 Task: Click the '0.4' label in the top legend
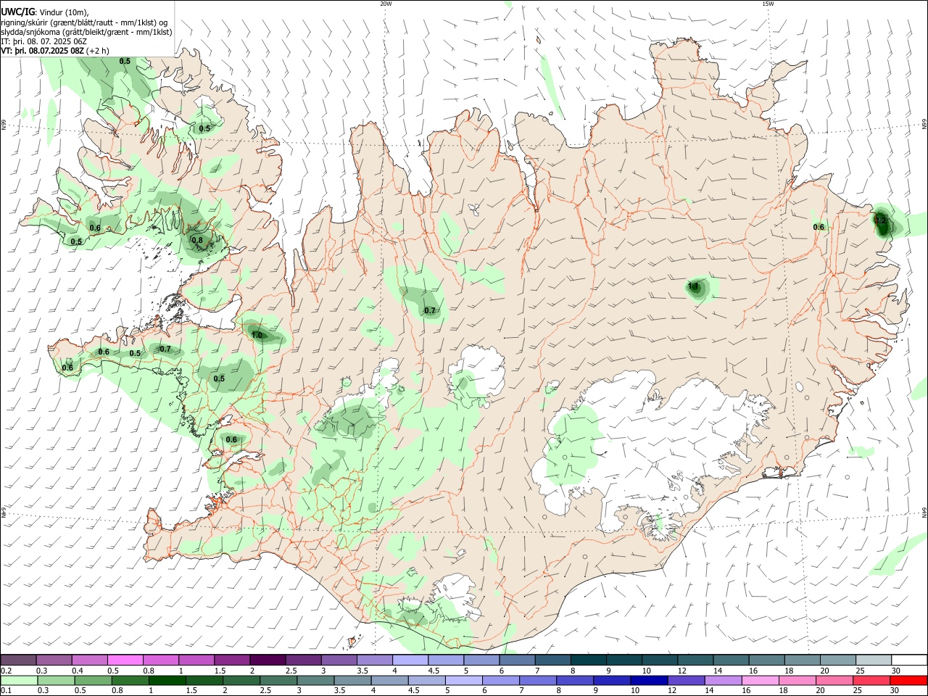click(77, 671)
